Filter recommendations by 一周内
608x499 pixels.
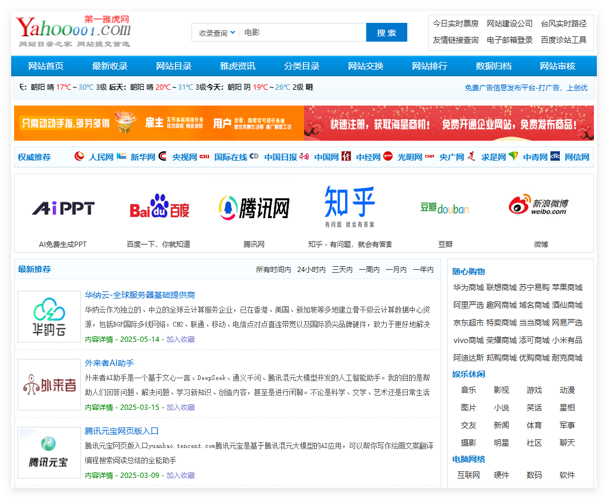(x=369, y=269)
